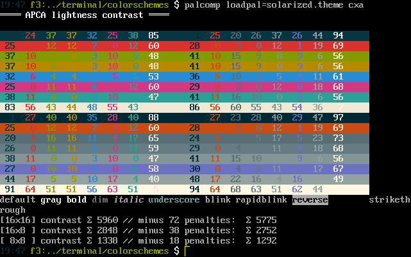The image size is (411, 257).
Task: Click the 19:47 timestamp on the top line
Action: click(x=13, y=5)
